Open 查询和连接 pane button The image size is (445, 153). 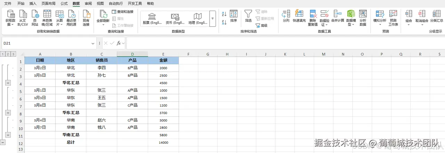point(123,12)
